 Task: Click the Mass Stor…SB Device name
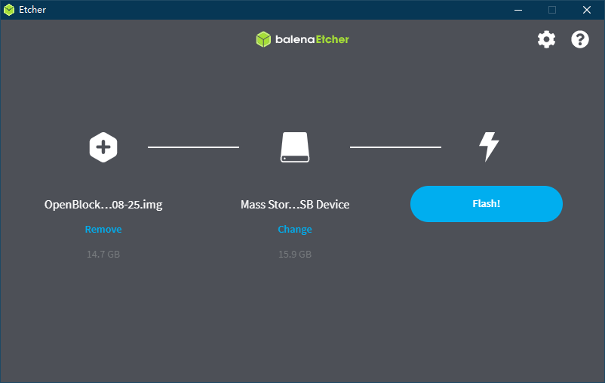tap(295, 205)
